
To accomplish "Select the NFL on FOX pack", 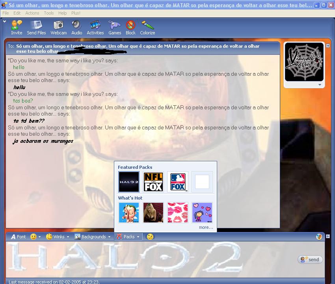I will [x=153, y=182].
